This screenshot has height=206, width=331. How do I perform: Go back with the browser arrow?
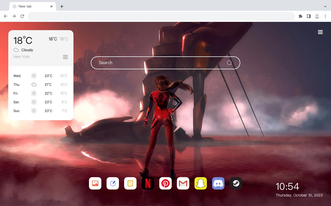pyautogui.click(x=6, y=16)
